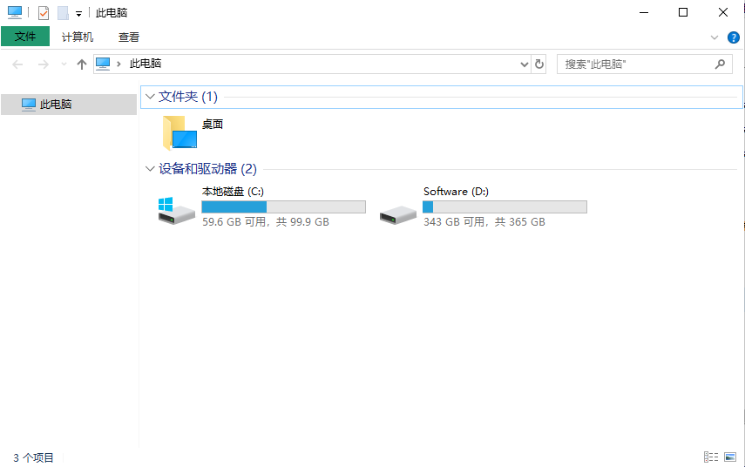Screen dimensions: 745x467
Task: Open the Customize Quick Access Toolbar dropdown arrow
Action: (x=79, y=14)
